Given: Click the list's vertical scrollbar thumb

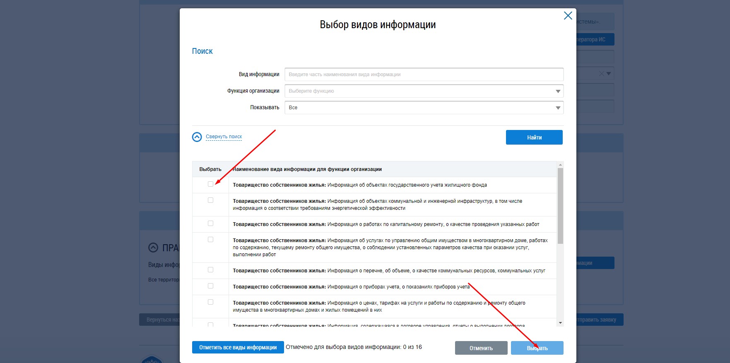Looking at the screenshot, I should [560, 206].
